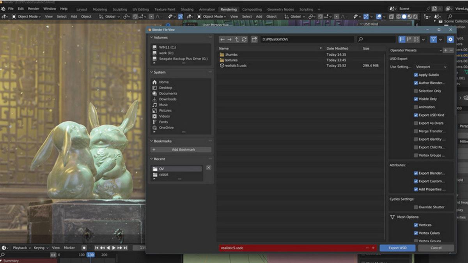Click frame 139 marker on the timeline
Viewport: 468px width, 263px height.
pyautogui.click(x=90, y=254)
